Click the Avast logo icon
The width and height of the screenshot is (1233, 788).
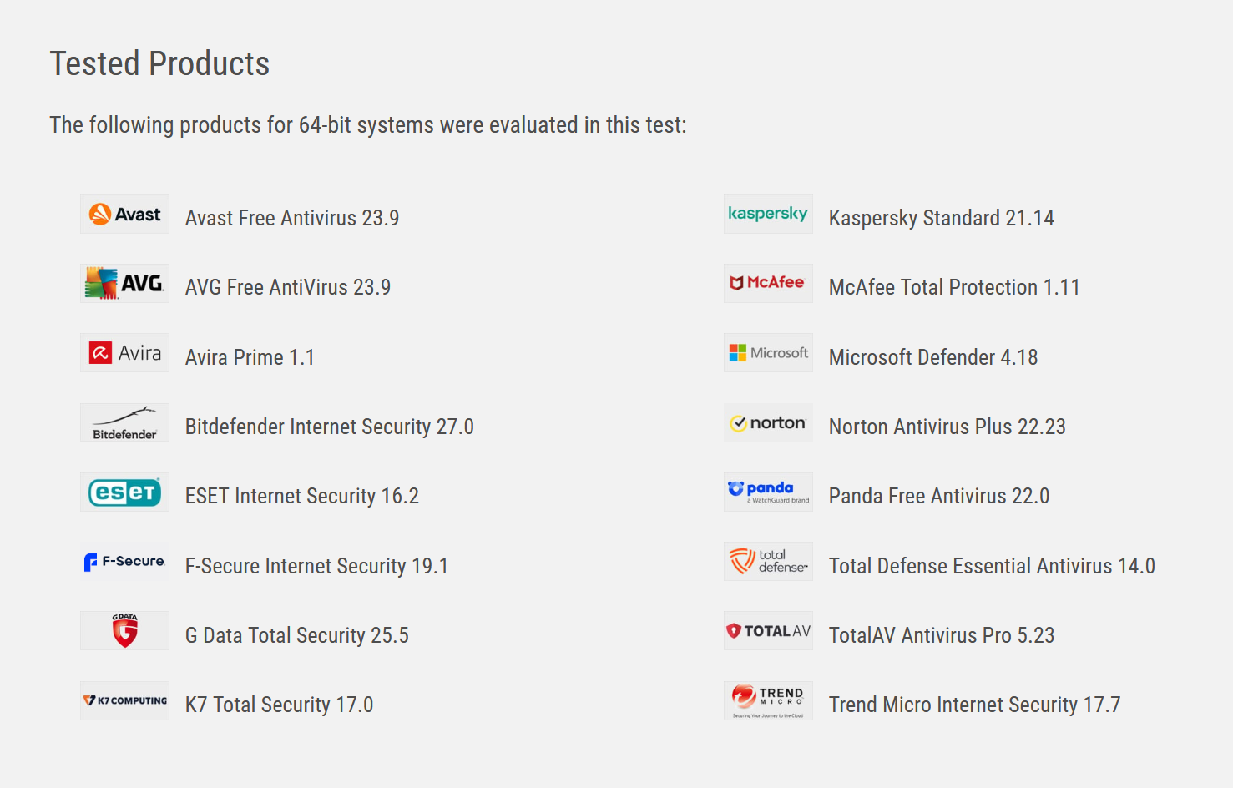click(124, 215)
